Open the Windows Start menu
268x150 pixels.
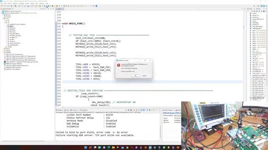coord(85,147)
